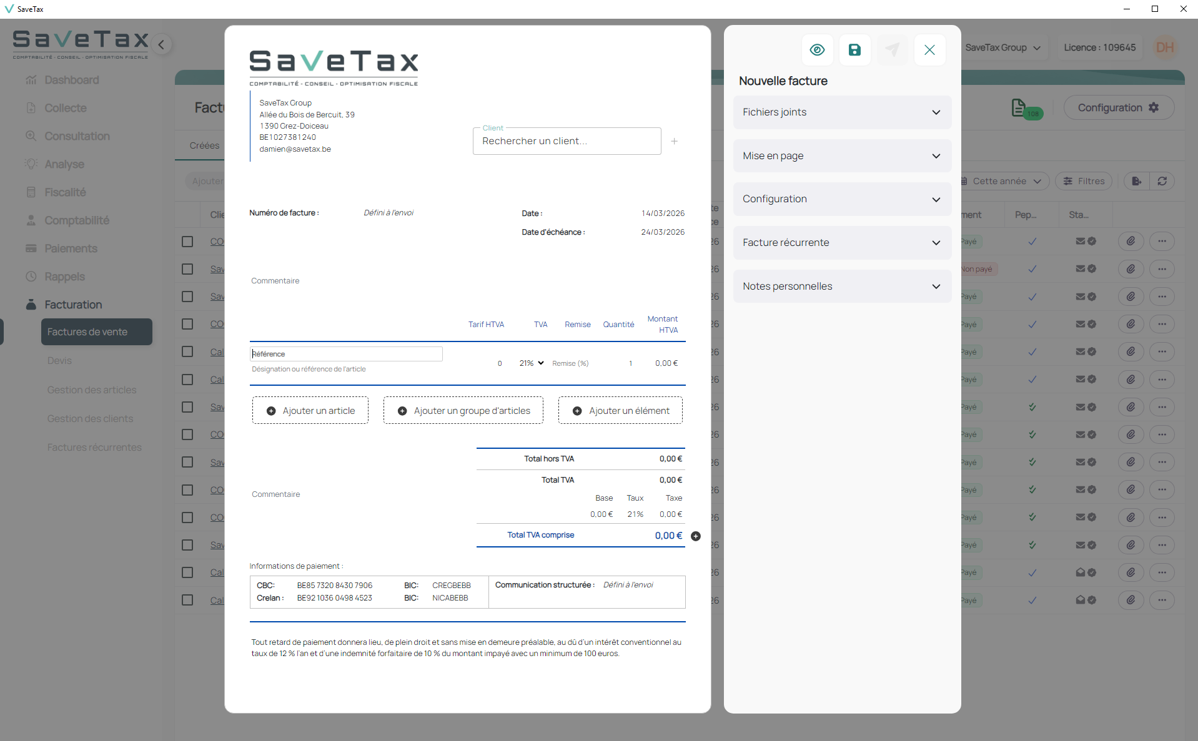
Task: Click Ajouter un groupe d'articles button
Action: click(463, 411)
